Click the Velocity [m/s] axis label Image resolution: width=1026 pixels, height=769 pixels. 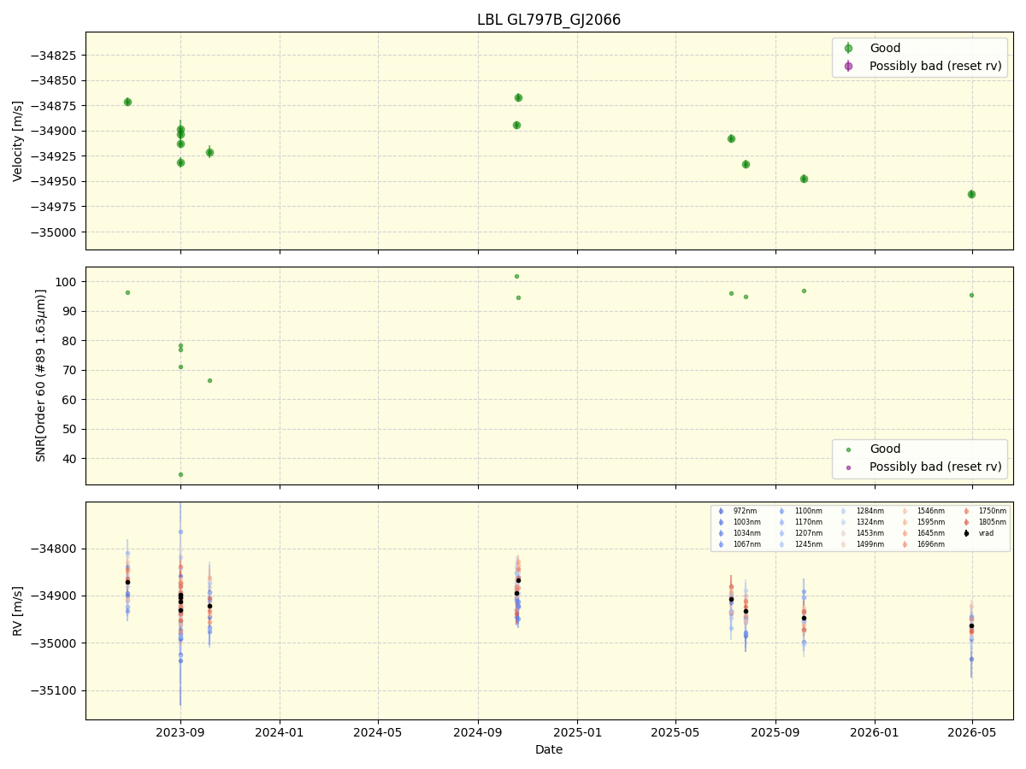18,141
